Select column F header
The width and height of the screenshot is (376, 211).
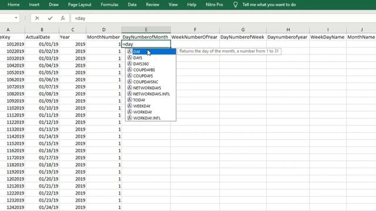[195, 30]
